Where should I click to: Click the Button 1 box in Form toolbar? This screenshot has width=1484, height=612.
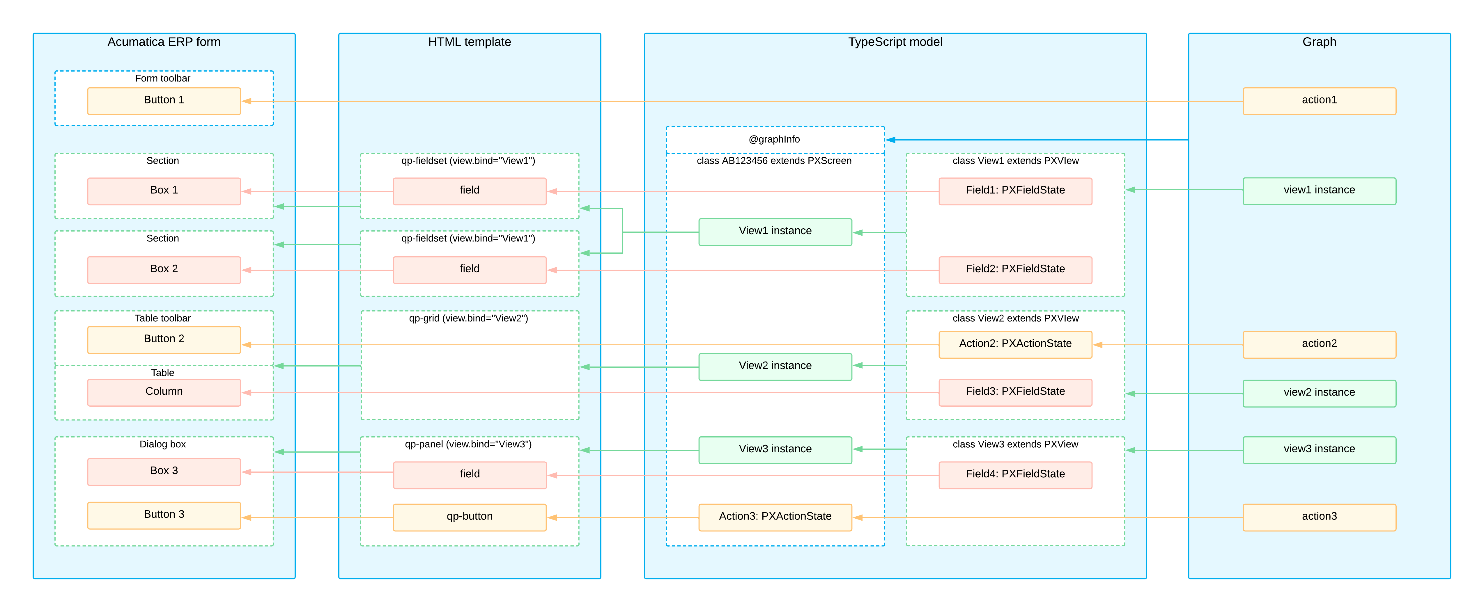(164, 101)
